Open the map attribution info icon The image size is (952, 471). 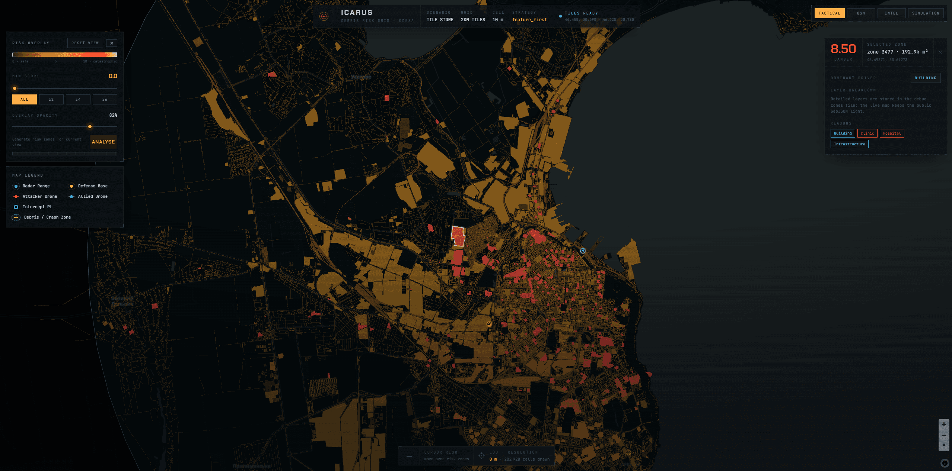(945, 463)
